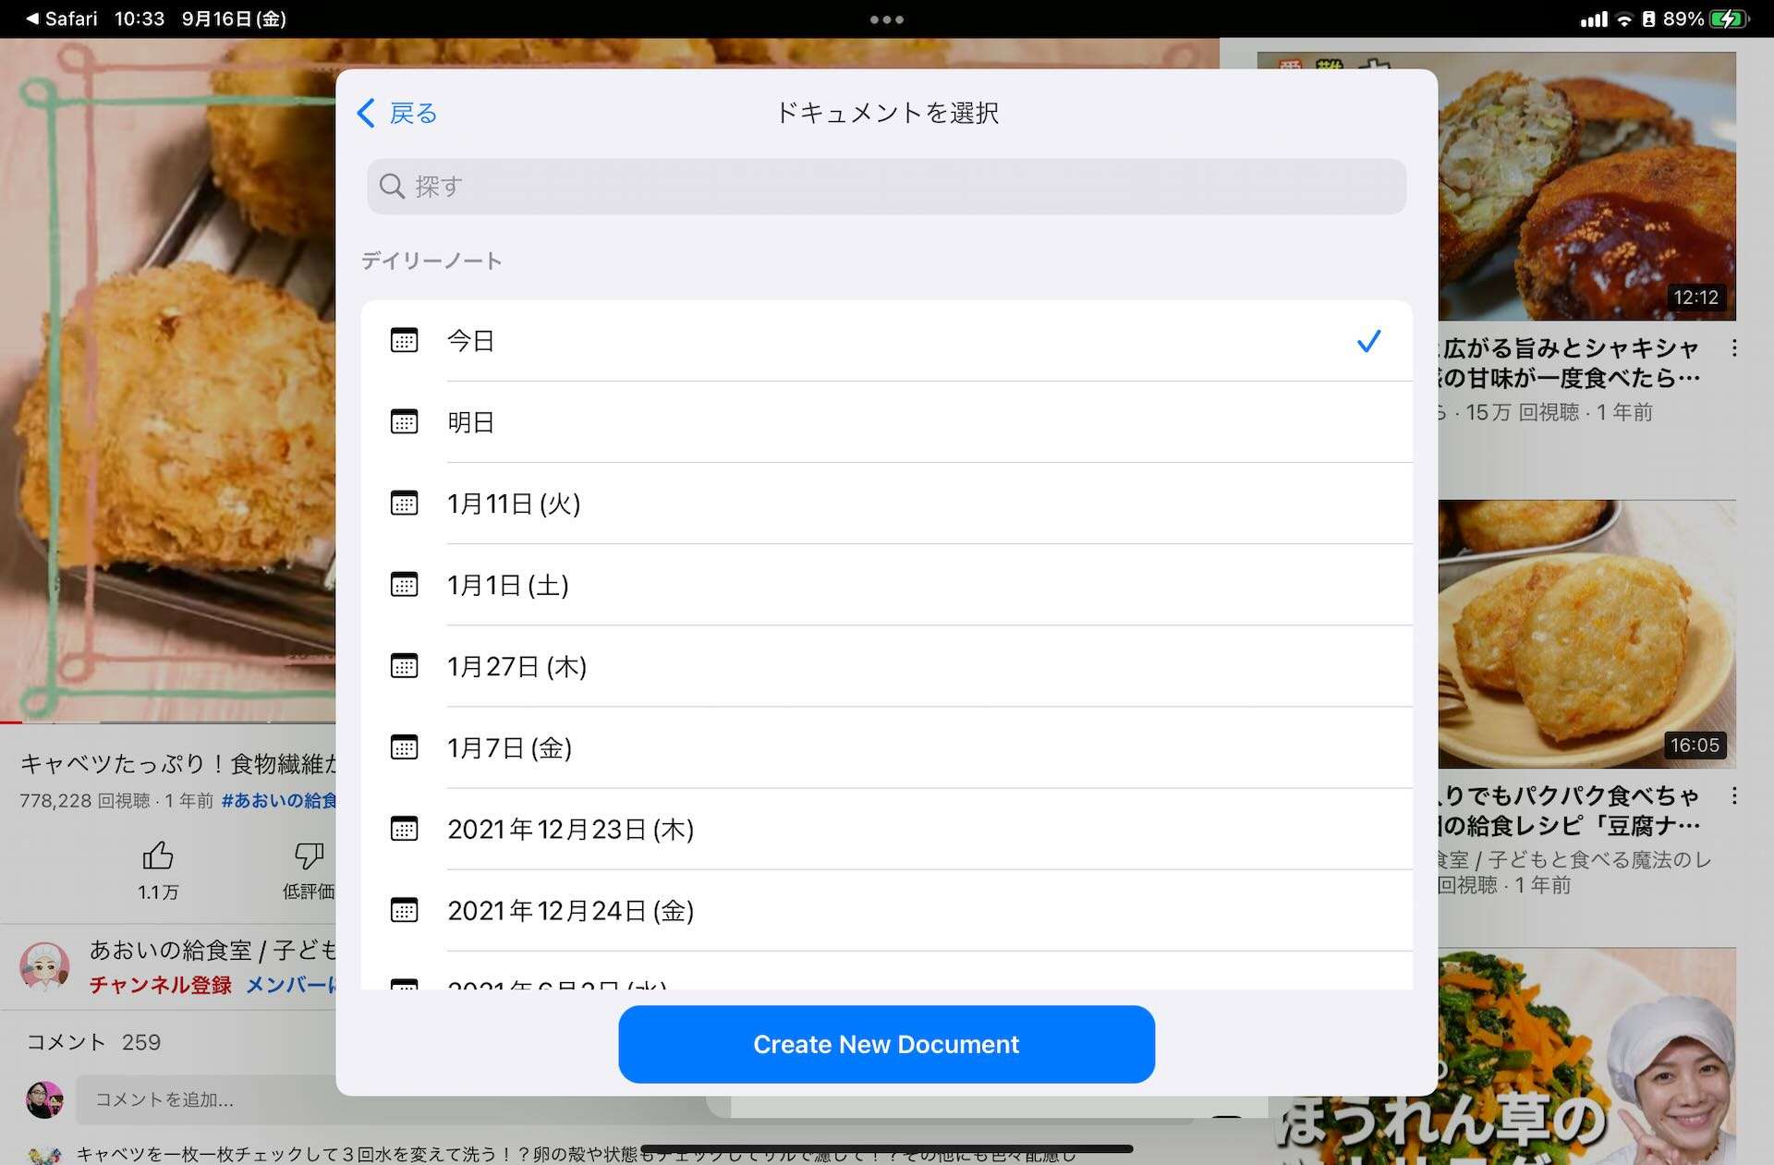Open the 1月27日 (木) entry
Screen dimensions: 1774x1165
pyautogui.click(x=886, y=666)
